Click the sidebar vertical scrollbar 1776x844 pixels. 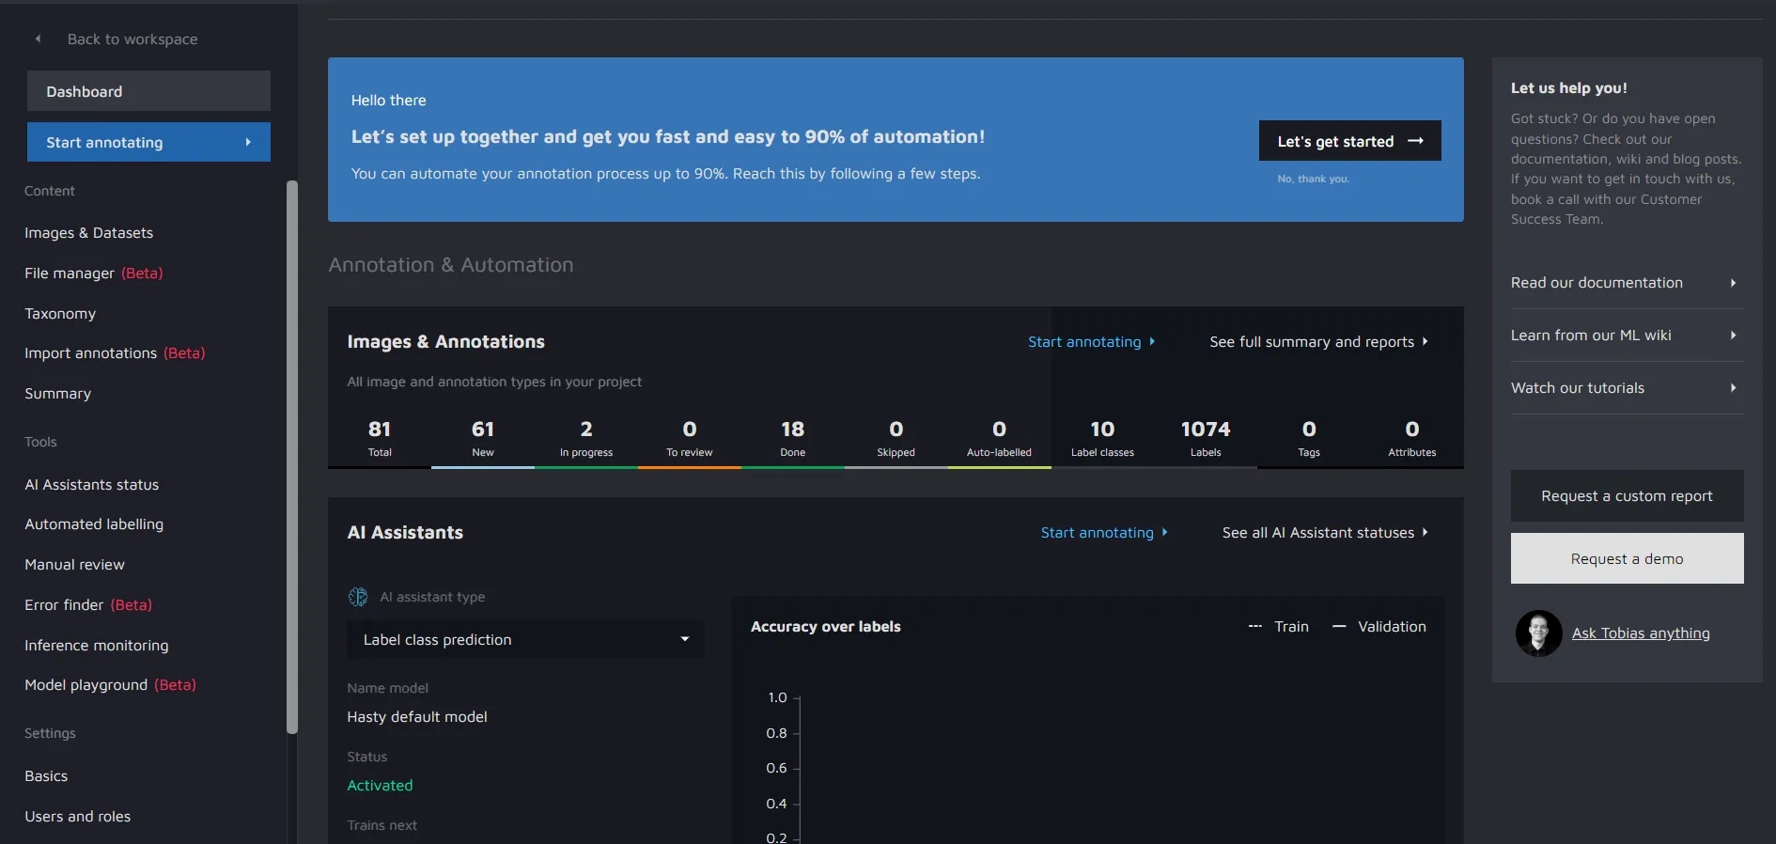(x=292, y=456)
